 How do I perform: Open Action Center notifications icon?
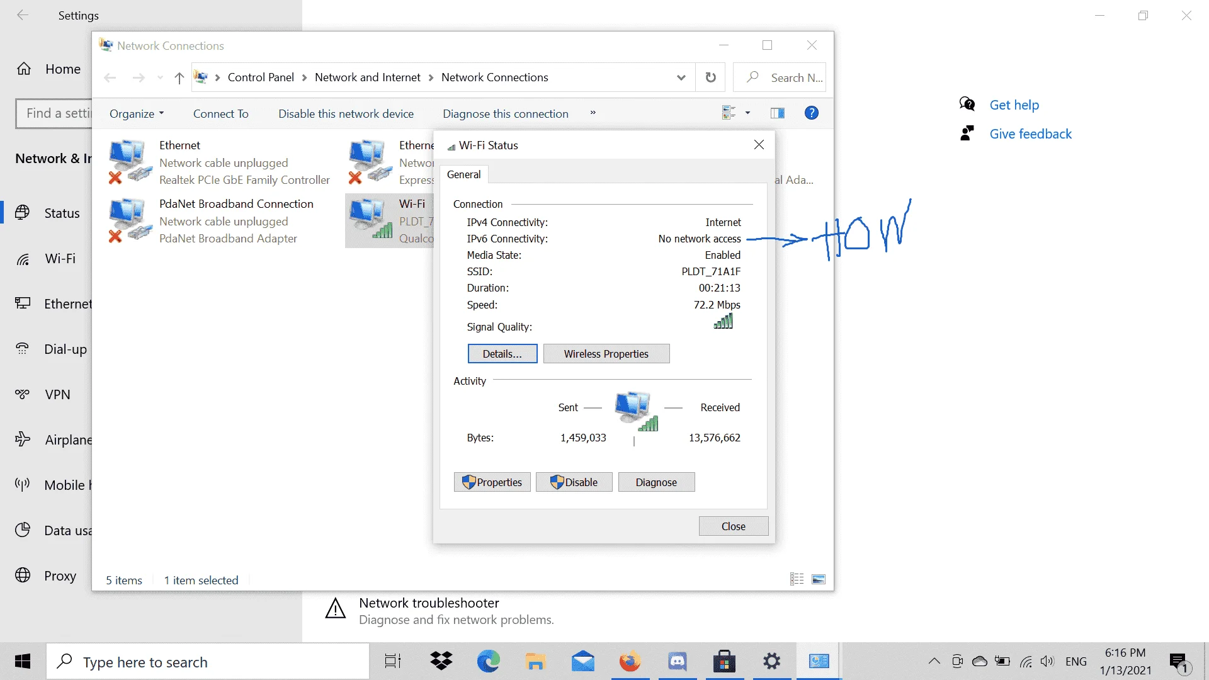pos(1179,662)
